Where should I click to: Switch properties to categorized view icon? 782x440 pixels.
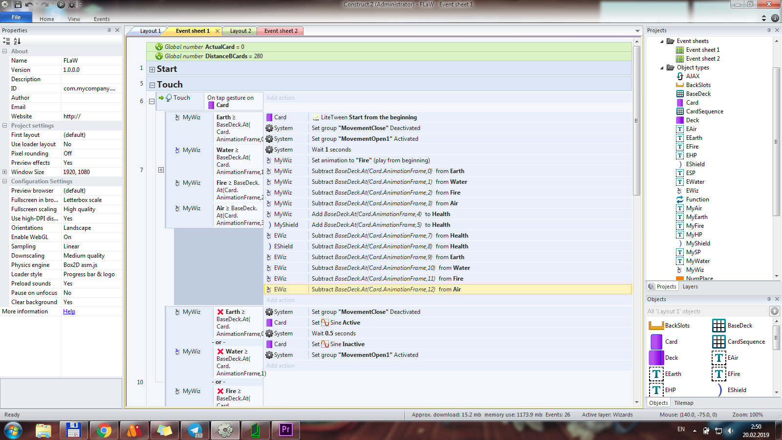(x=6, y=41)
